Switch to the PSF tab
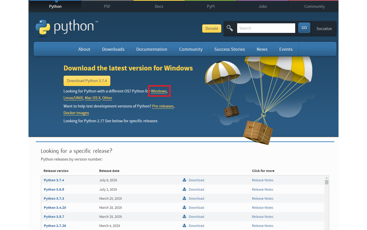 [107, 6]
